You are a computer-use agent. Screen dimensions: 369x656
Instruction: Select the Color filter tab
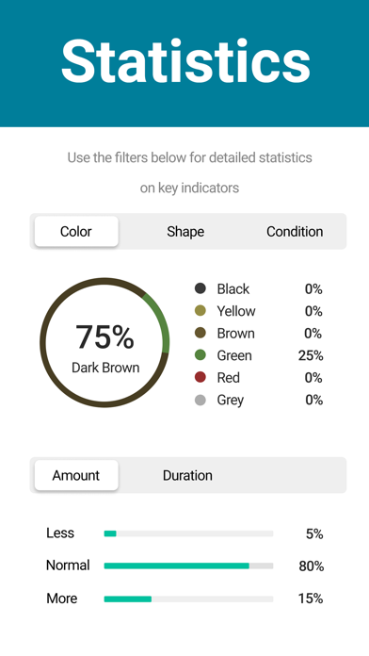76,231
